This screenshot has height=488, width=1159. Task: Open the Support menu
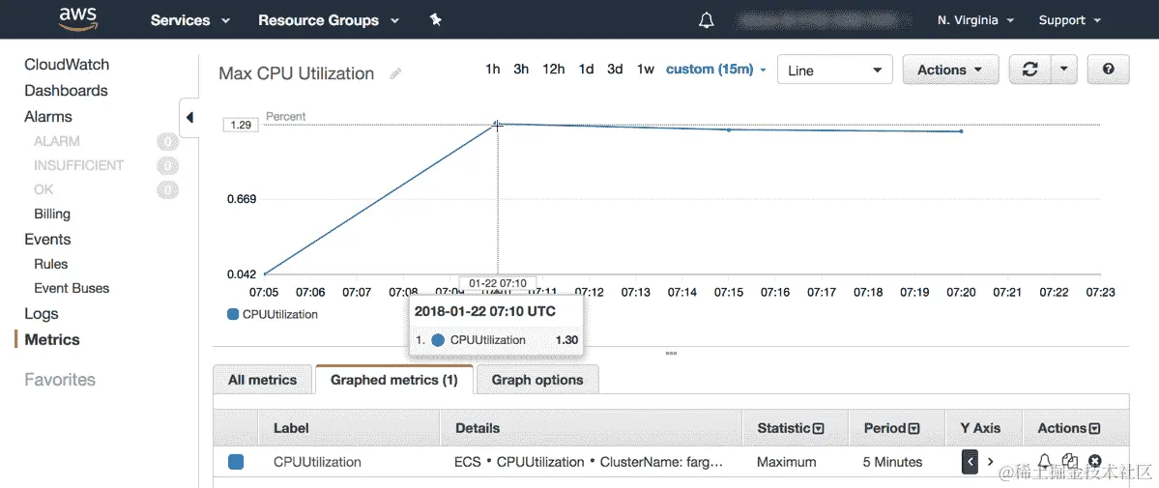click(x=1069, y=20)
